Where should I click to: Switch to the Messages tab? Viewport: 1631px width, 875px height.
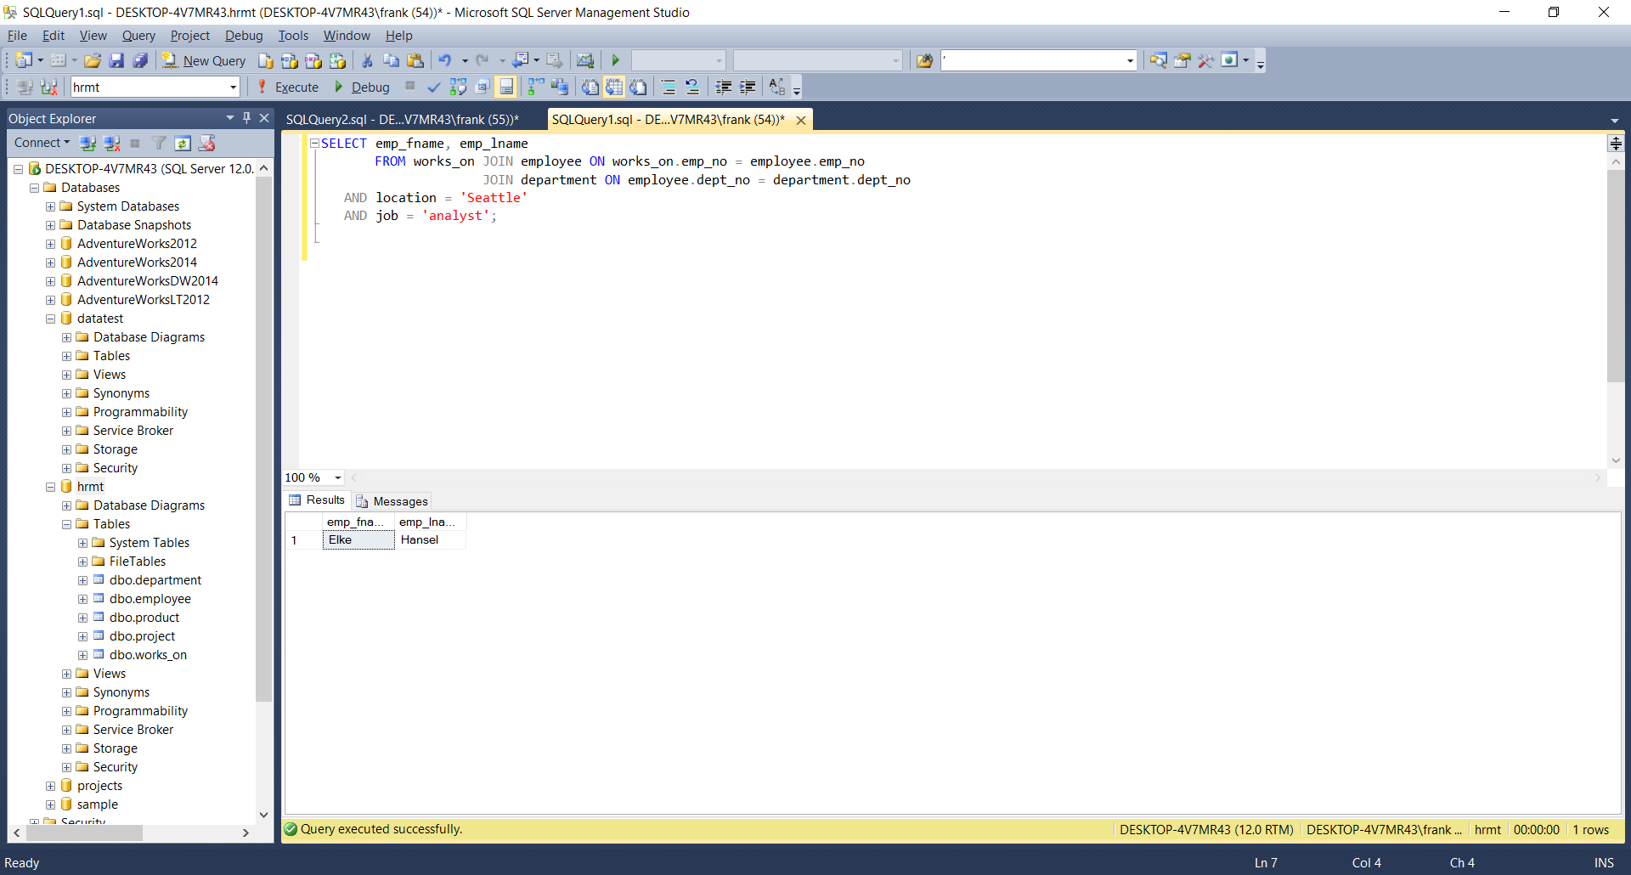[392, 501]
